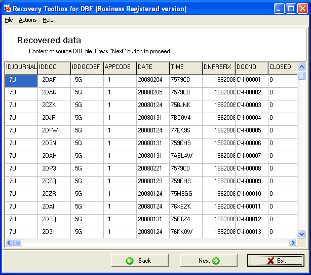Open the File menu

(x=9, y=20)
